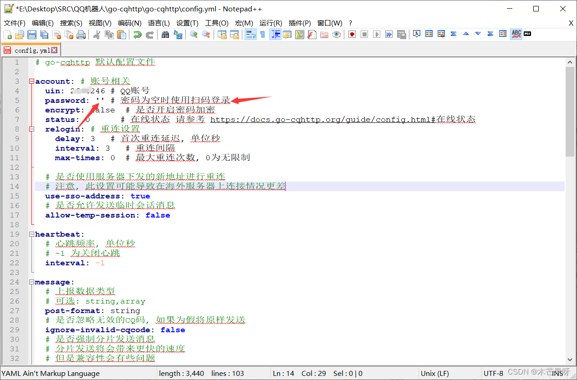
Task: Click the Playback macro icon
Action: (x=377, y=35)
